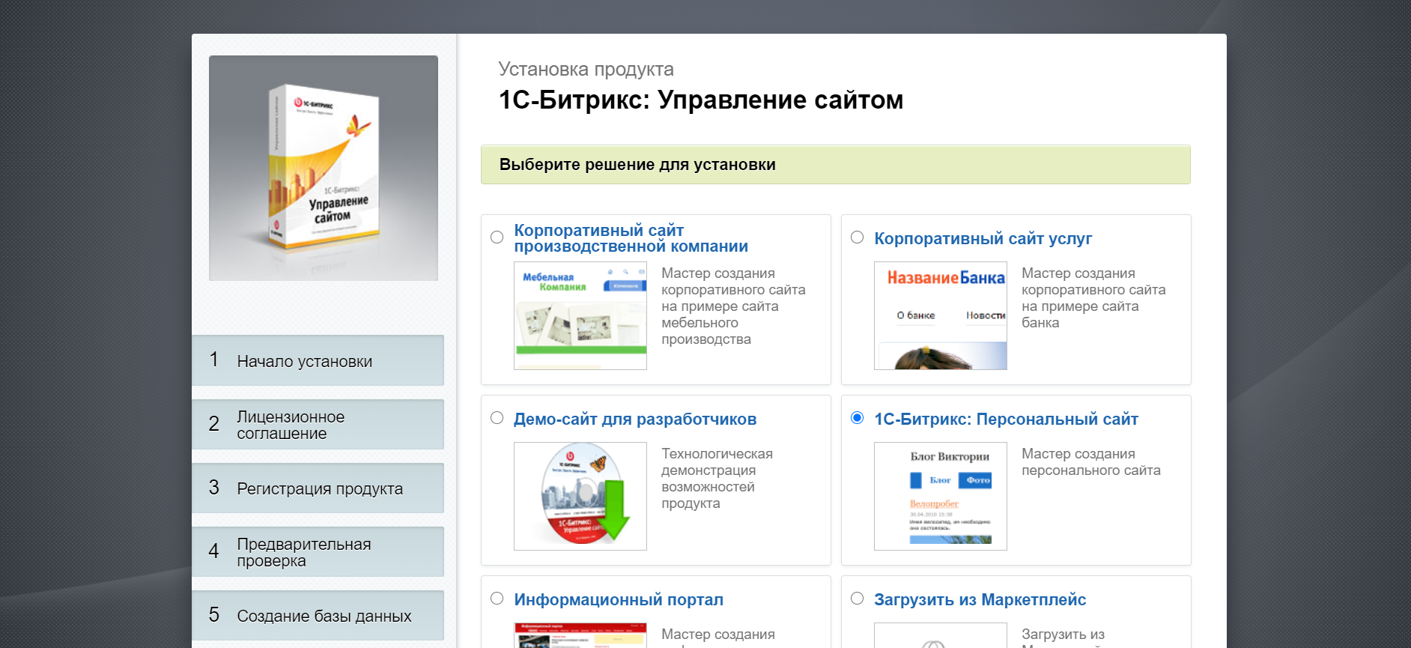The image size is (1411, 648).
Task: Go to step 5 Создание базы данных
Action: [x=318, y=615]
